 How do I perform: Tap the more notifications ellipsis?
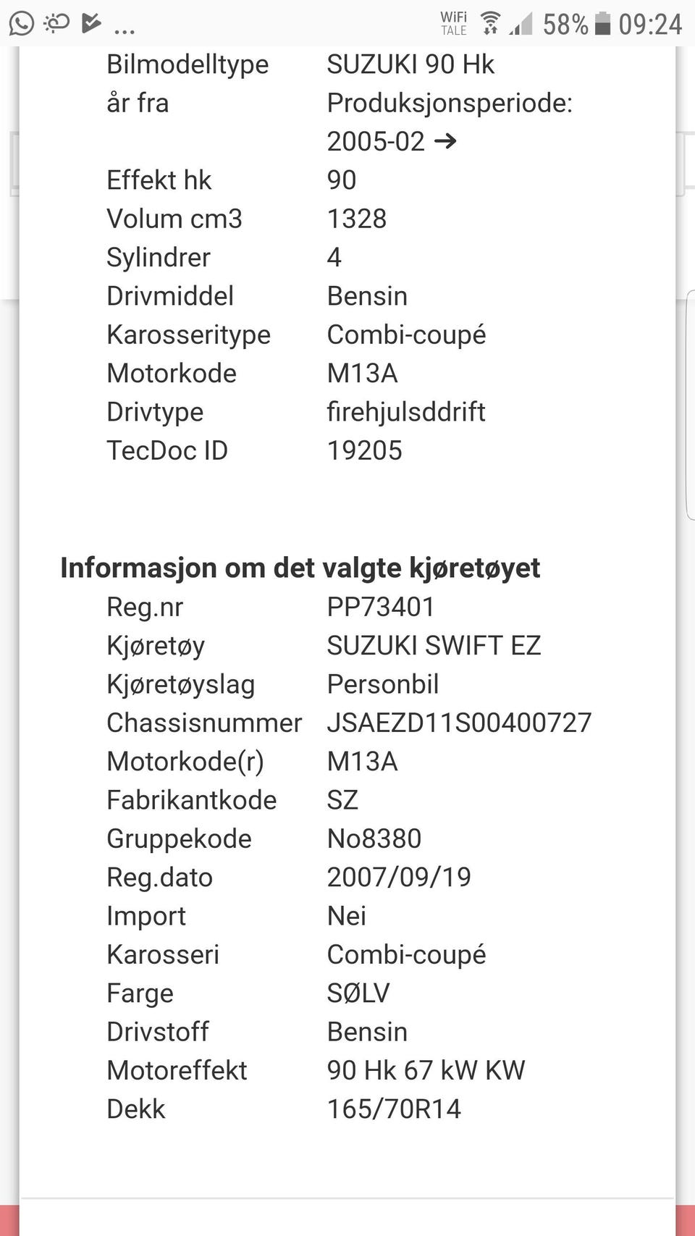[x=125, y=29]
